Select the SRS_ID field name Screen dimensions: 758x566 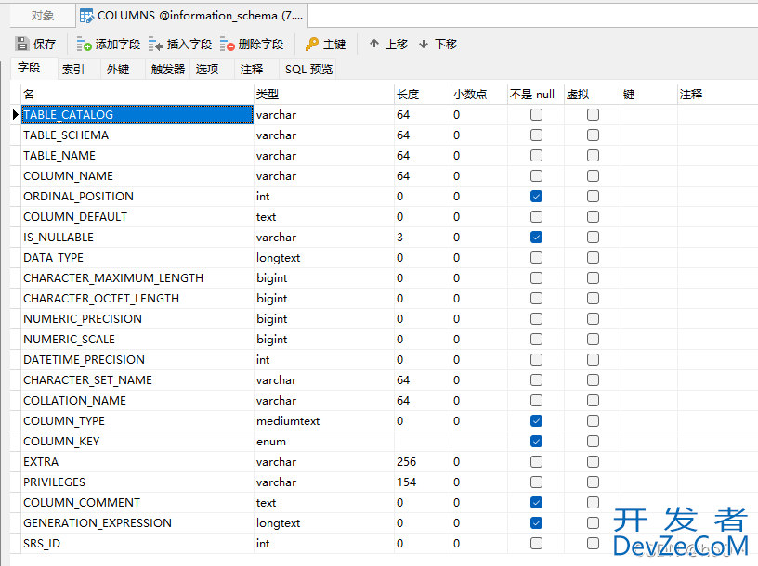[42, 544]
